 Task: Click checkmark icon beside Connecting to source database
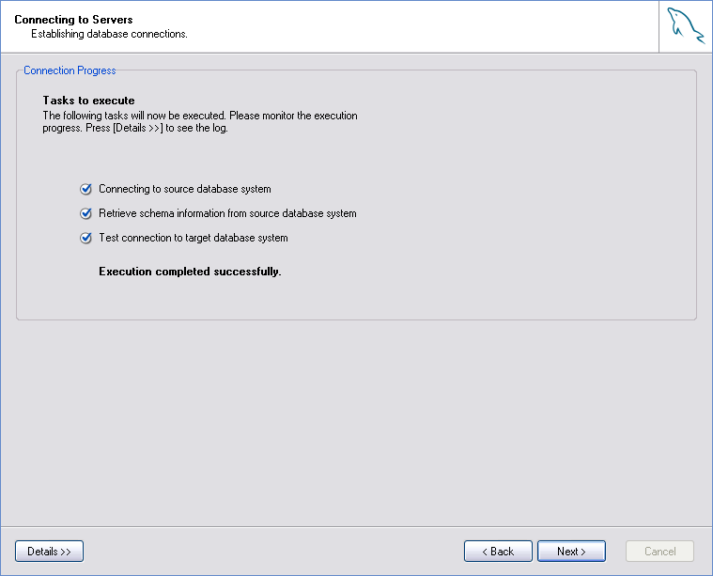(86, 189)
